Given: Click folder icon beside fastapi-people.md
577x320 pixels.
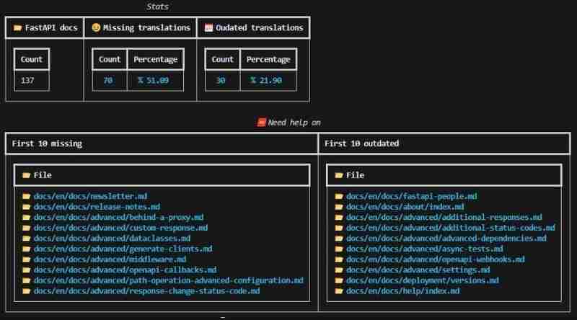Looking at the screenshot, I should click(339, 197).
